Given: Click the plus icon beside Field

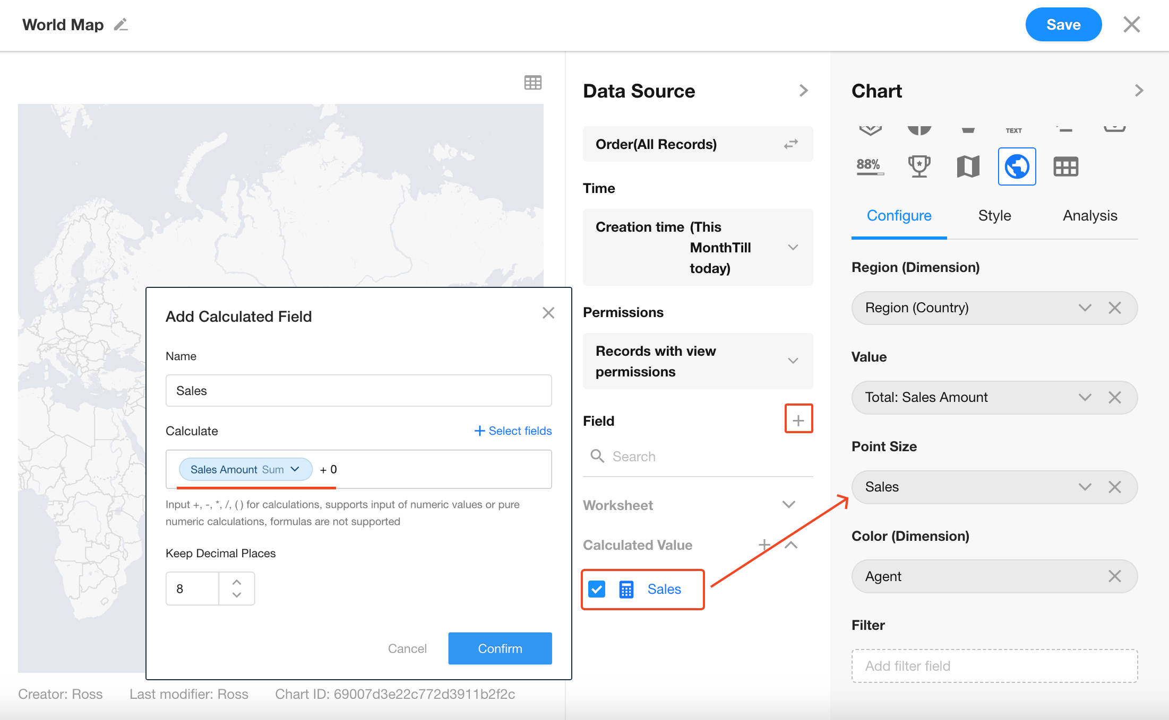Looking at the screenshot, I should 798,420.
